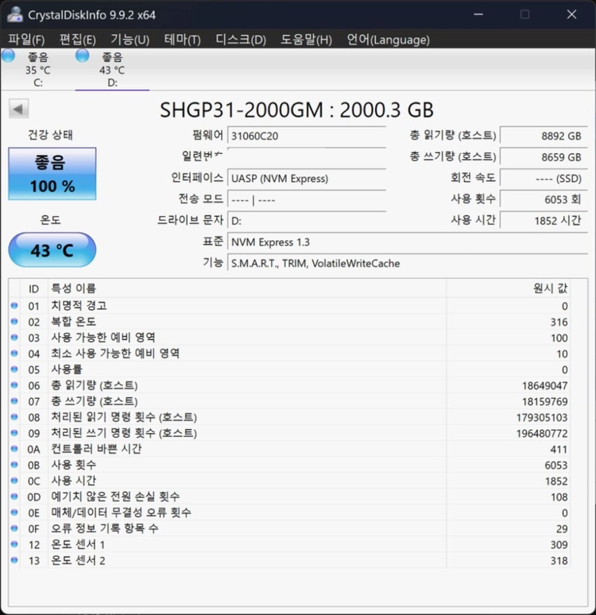
Task: Click the drive letter field D:
Action: pyautogui.click(x=307, y=221)
